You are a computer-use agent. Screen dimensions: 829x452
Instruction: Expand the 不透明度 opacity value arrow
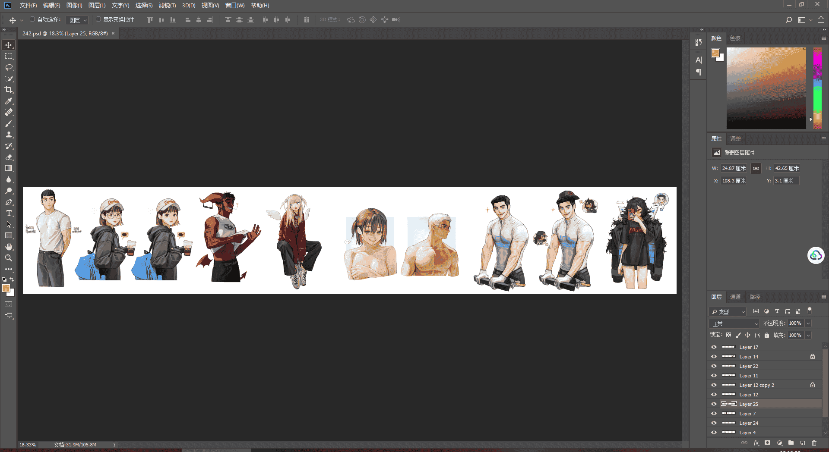pos(808,323)
